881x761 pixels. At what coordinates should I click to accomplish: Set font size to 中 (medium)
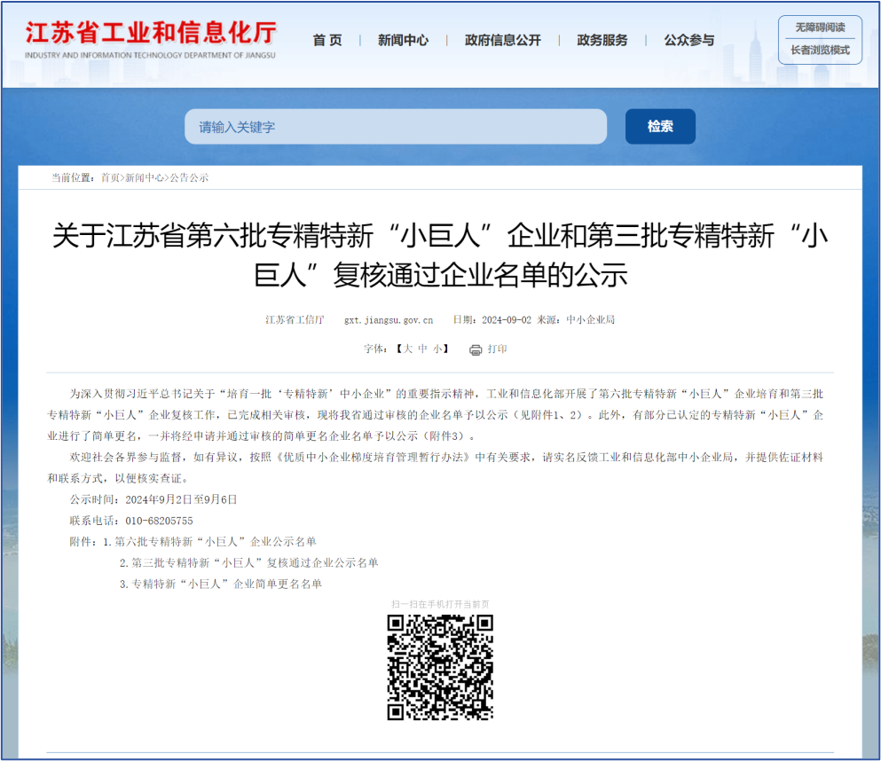(423, 349)
